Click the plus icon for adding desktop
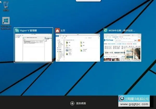 coord(72,103)
